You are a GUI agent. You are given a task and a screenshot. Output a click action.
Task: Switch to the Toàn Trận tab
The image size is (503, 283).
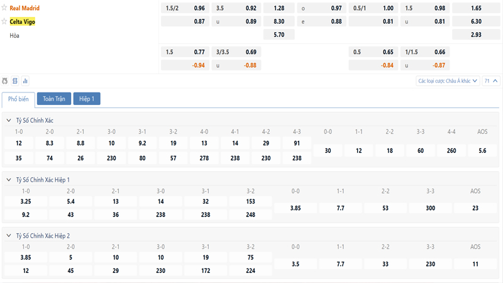tap(53, 99)
